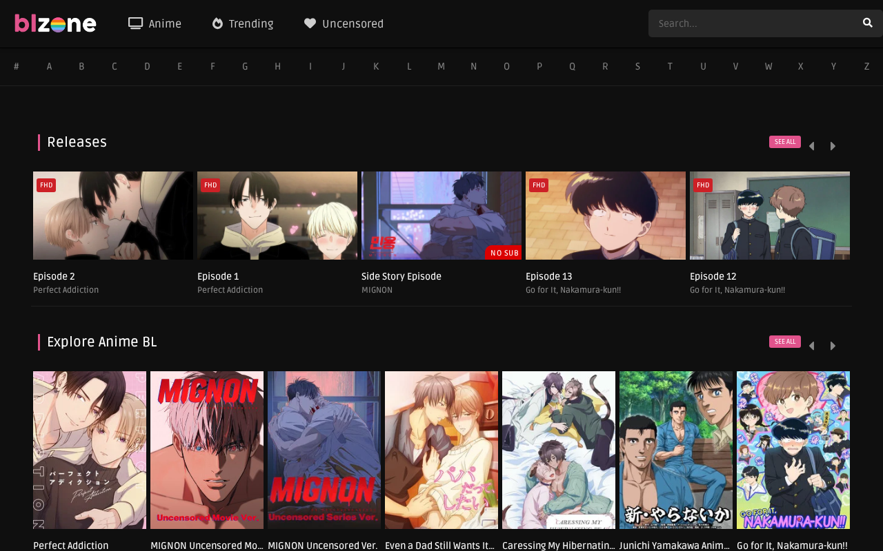Go to previous Releases slide

[x=811, y=146]
